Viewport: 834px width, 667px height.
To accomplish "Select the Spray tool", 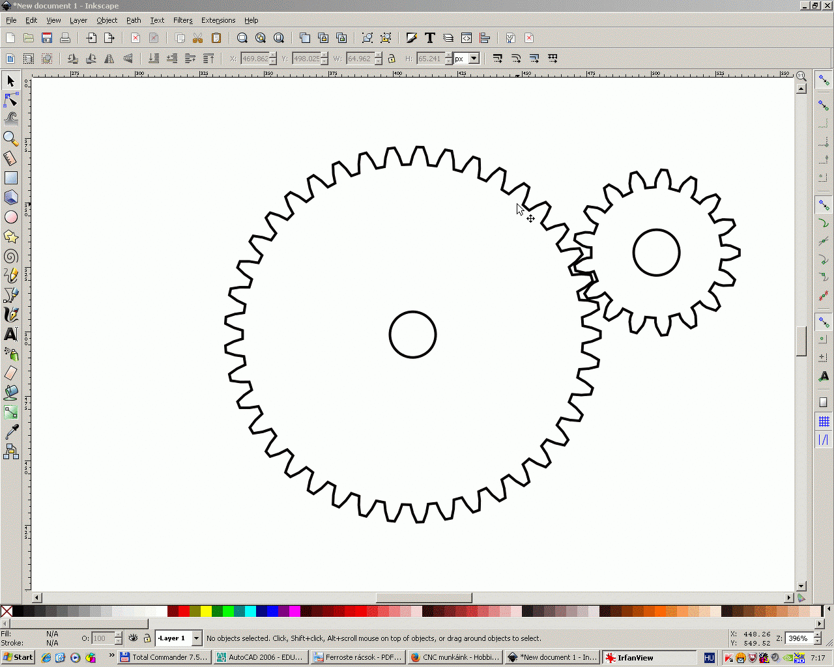I will [x=11, y=354].
